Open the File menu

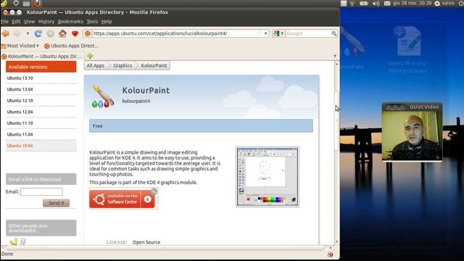point(5,21)
